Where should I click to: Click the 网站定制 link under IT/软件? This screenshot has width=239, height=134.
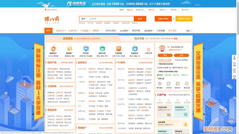click(132, 69)
